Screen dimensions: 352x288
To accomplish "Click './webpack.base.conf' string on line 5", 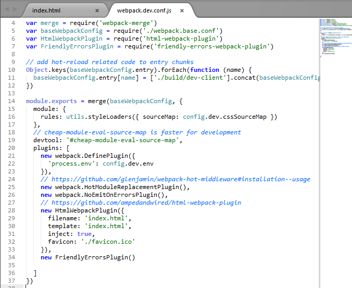I will tap(181, 31).
